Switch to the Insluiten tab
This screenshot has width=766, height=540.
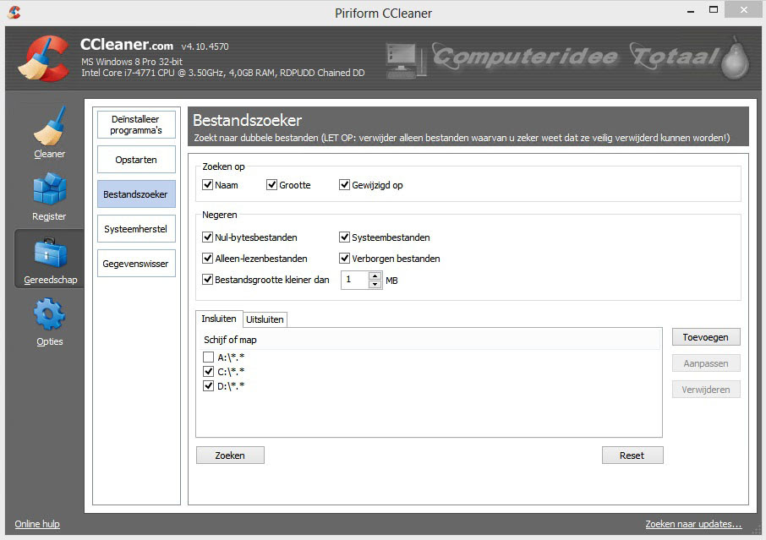click(x=219, y=319)
